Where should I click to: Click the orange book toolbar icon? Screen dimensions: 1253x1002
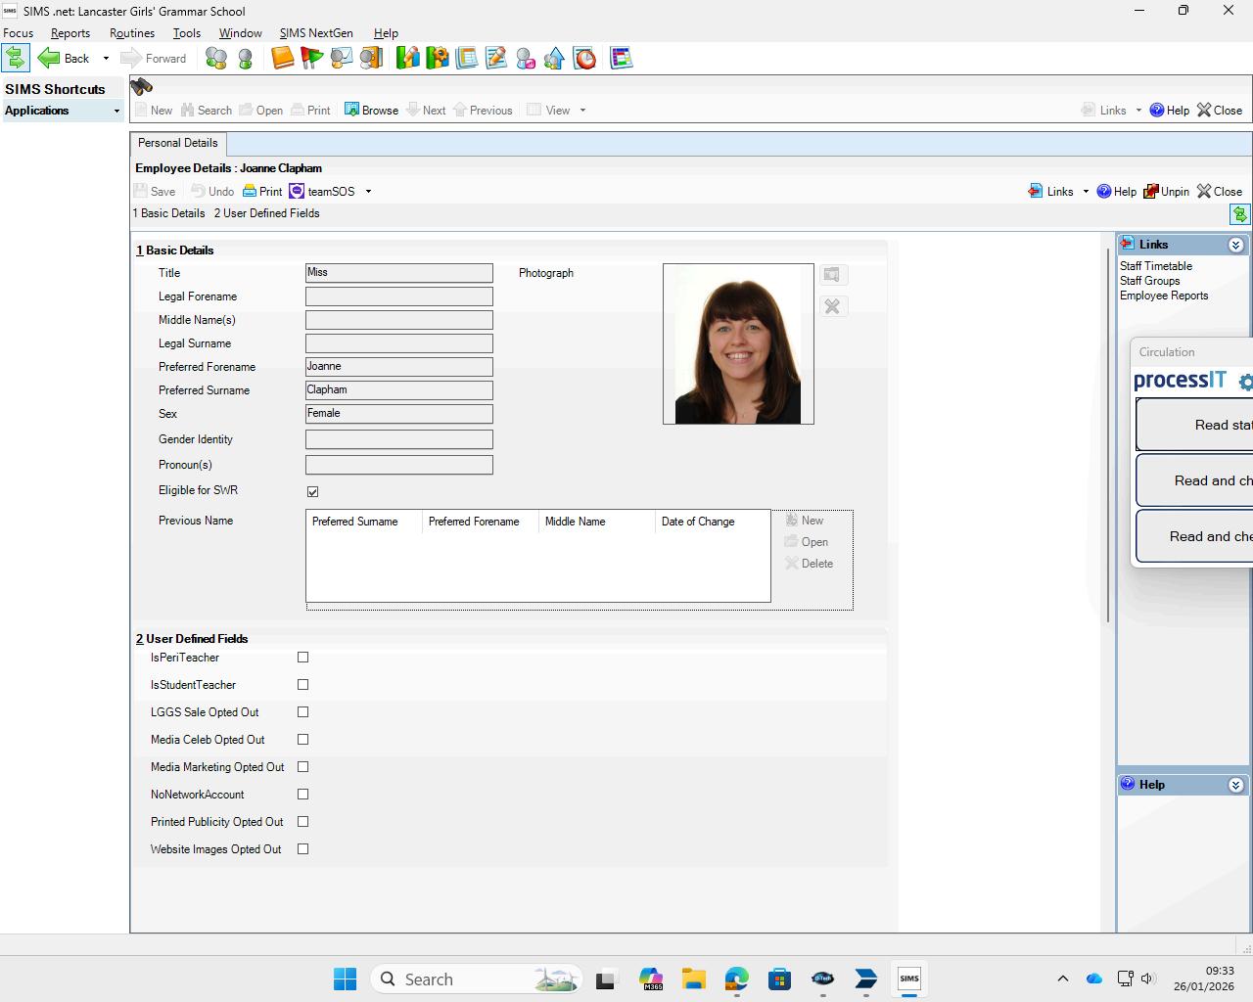pyautogui.click(x=282, y=59)
